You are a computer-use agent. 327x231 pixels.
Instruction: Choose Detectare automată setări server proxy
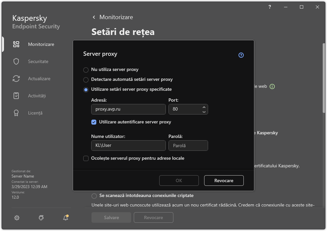coord(86,80)
